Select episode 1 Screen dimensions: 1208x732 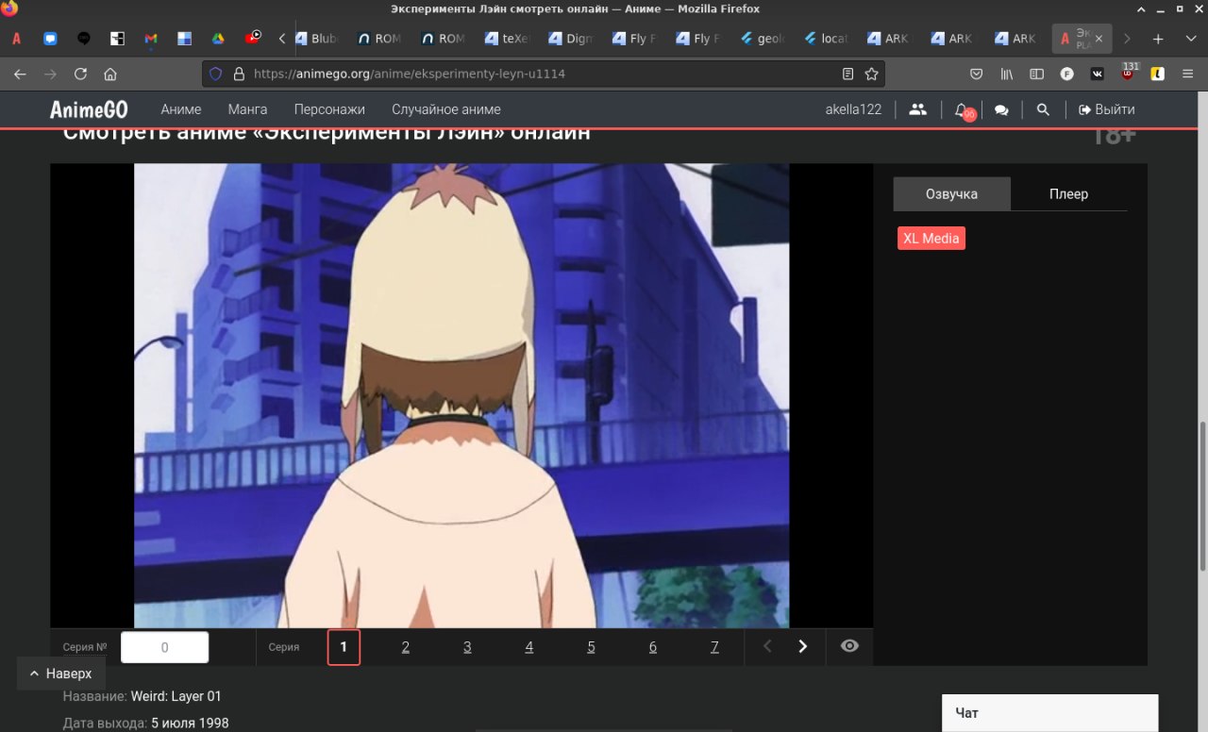(x=344, y=647)
